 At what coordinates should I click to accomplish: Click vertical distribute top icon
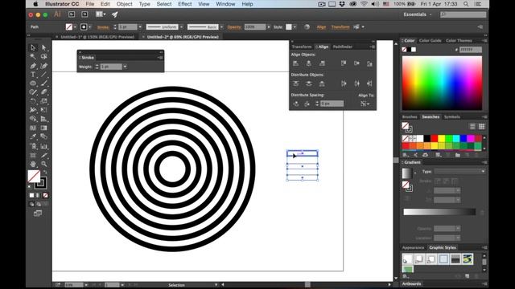point(295,83)
